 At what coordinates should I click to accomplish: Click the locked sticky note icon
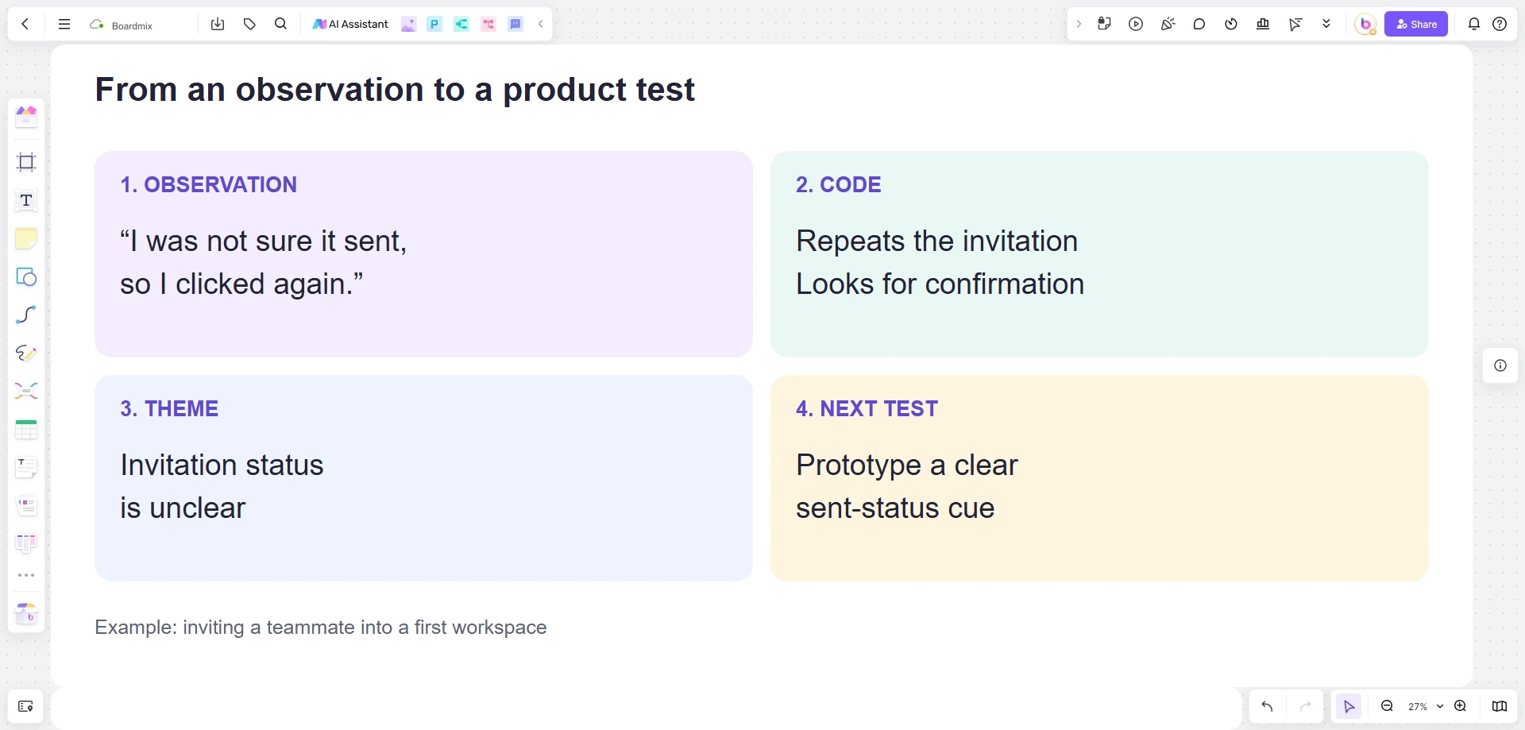click(1104, 24)
